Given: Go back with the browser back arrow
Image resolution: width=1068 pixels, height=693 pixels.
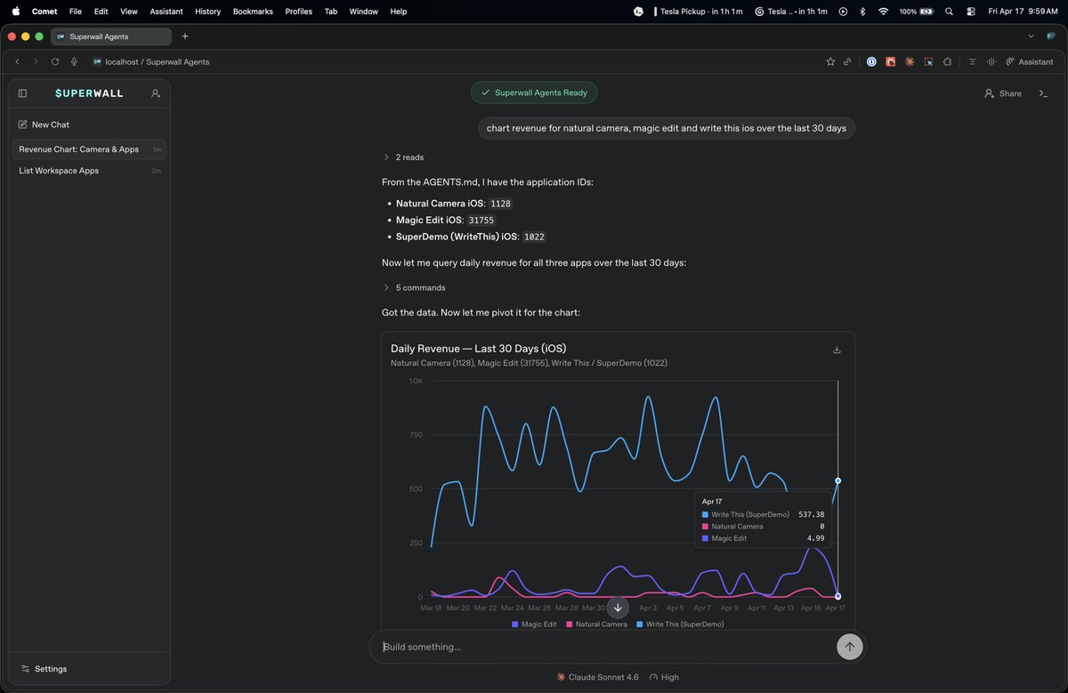Looking at the screenshot, I should pyautogui.click(x=17, y=61).
